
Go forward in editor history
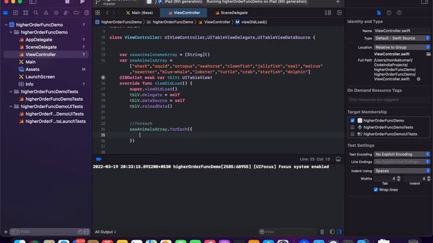tap(114, 13)
